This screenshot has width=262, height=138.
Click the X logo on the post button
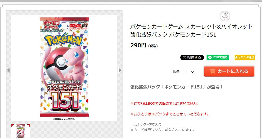click(x=185, y=57)
